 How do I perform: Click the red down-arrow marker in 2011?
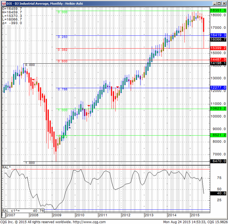coord(117,87)
